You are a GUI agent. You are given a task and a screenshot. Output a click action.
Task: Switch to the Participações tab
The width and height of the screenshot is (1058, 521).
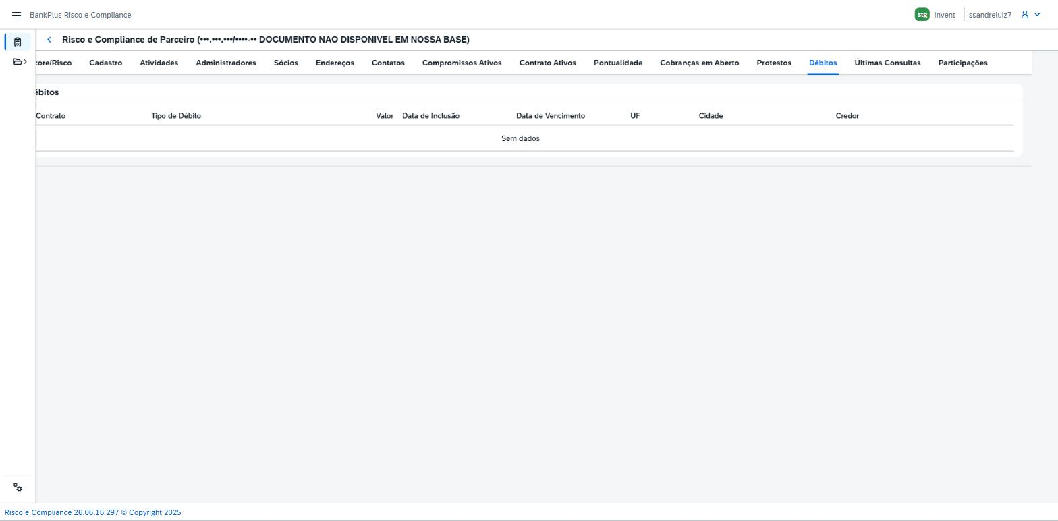pos(963,63)
